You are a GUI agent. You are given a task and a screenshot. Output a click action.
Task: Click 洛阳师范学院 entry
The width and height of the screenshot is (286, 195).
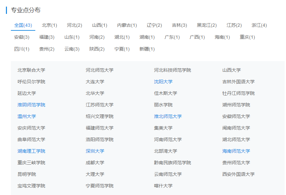click(x=100, y=139)
